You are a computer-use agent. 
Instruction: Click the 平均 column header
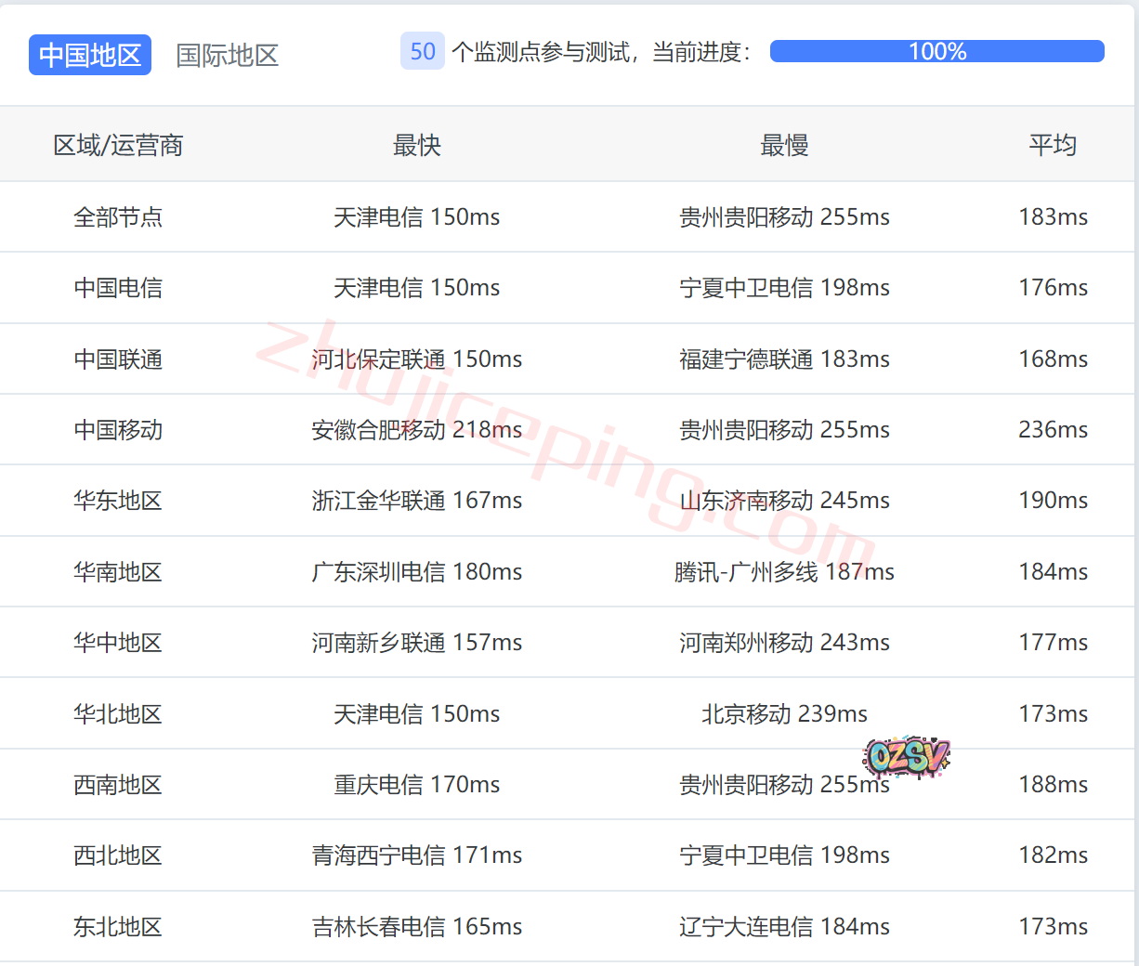(1053, 145)
